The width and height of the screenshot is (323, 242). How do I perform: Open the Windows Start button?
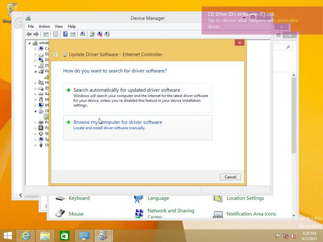pos(8,236)
